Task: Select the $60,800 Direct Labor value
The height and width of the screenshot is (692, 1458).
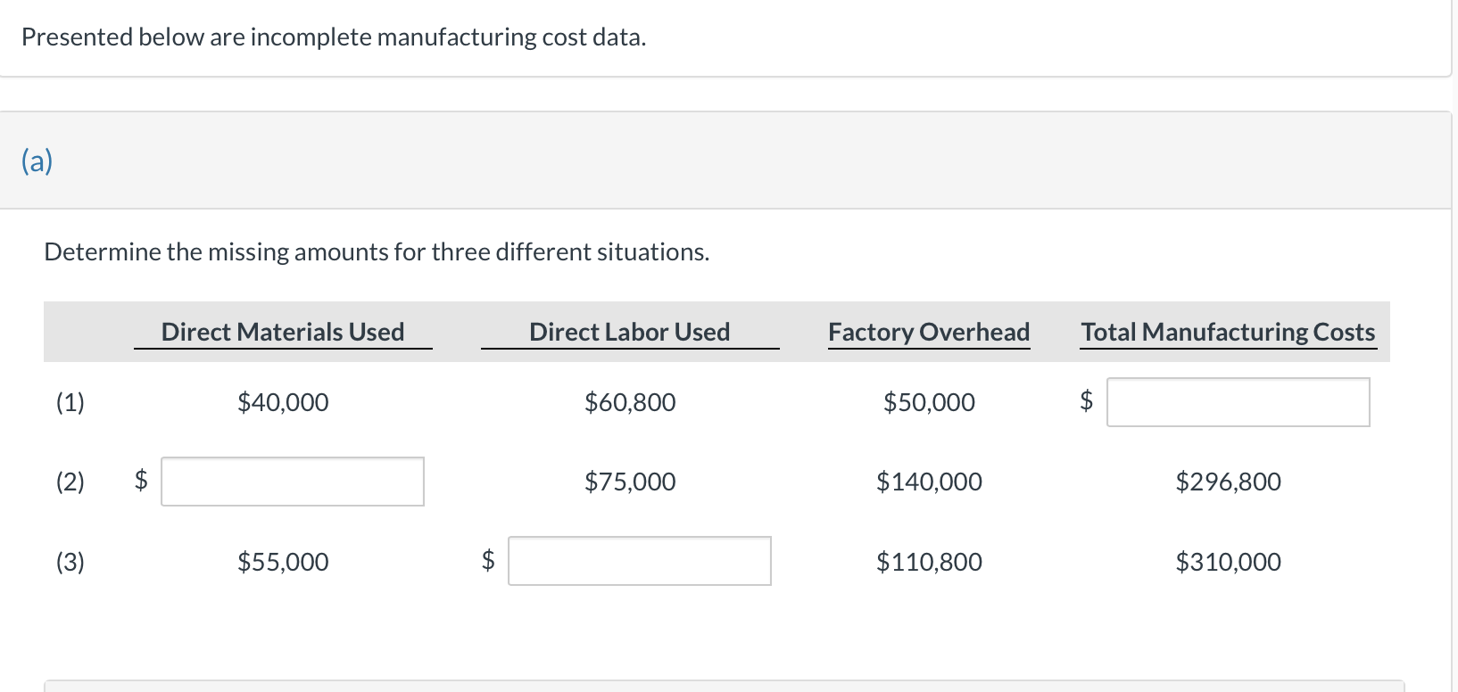Action: 630,402
